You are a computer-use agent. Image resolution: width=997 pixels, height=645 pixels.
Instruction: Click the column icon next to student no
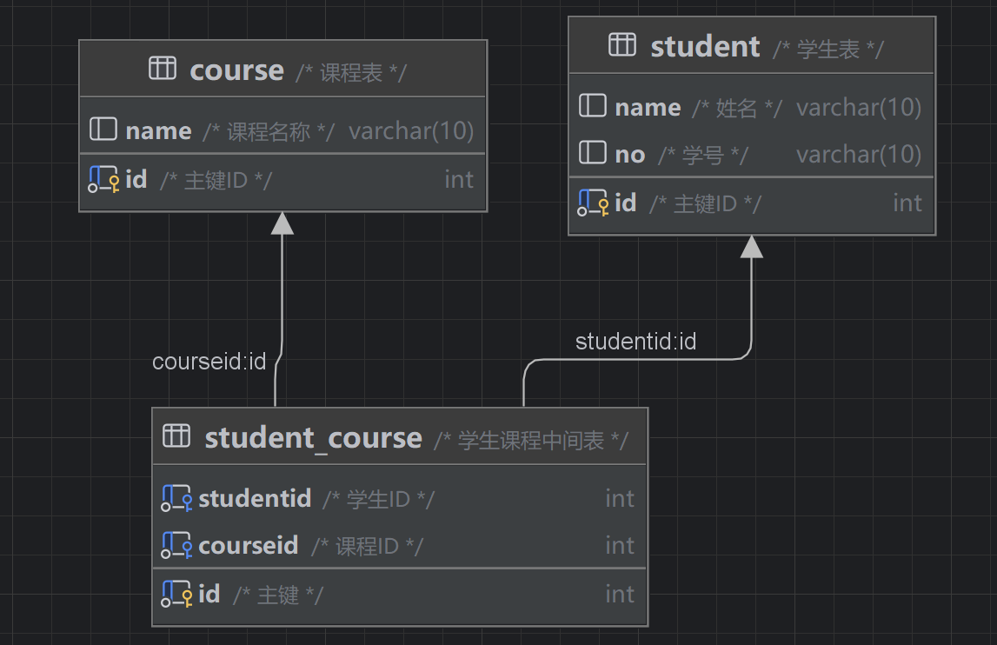click(x=593, y=154)
